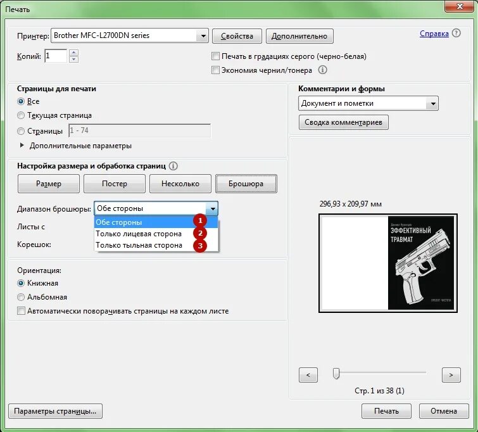Open Параметры страницы settings
Viewport: 478px width, 432px height.
(55, 411)
